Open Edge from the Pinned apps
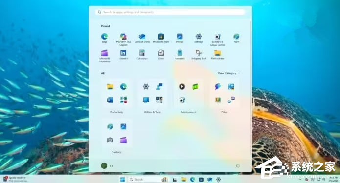 click(104, 38)
